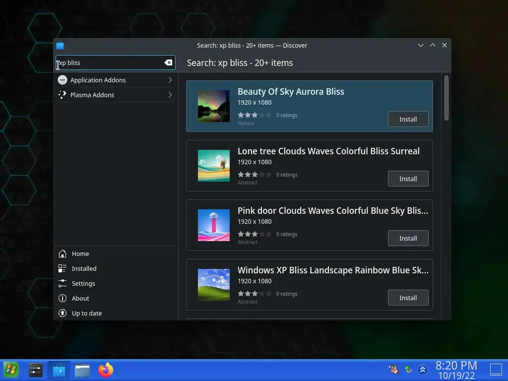
Task: Expand the Application Addons chevron
Action: [170, 80]
